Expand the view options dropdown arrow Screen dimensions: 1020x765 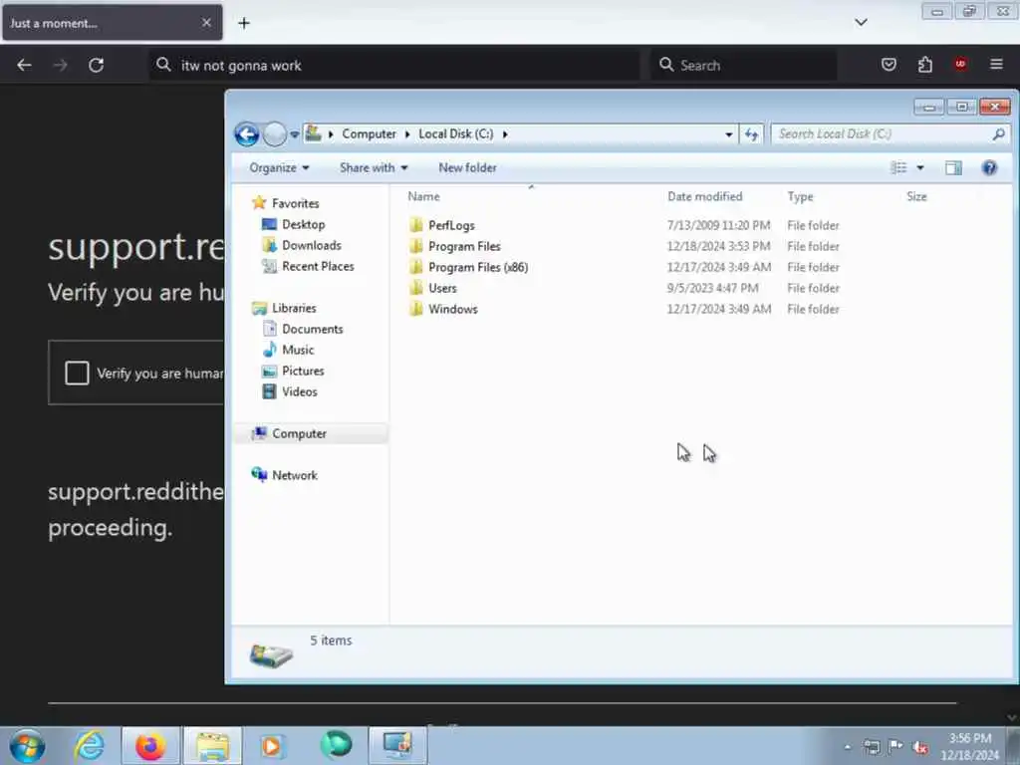[x=919, y=167]
